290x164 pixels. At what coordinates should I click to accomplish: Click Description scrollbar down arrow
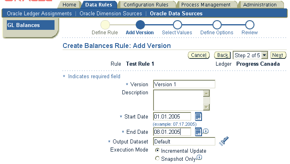206,107
